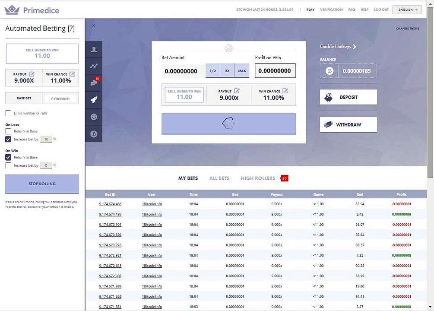Click the small dice icon above Bet Amount
Screen dimensions: 434x311
point(228,48)
